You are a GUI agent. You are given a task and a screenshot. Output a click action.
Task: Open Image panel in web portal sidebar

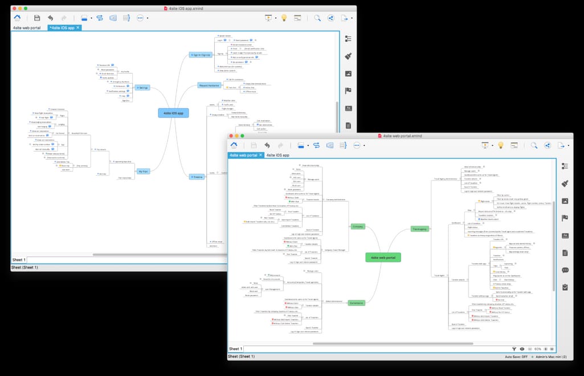(565, 201)
